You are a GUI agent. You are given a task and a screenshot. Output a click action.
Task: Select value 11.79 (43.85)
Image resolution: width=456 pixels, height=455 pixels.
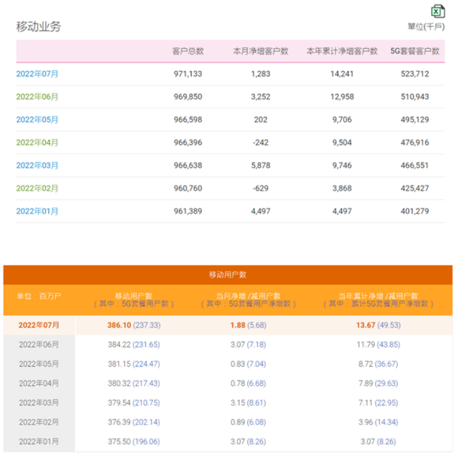[x=379, y=345]
